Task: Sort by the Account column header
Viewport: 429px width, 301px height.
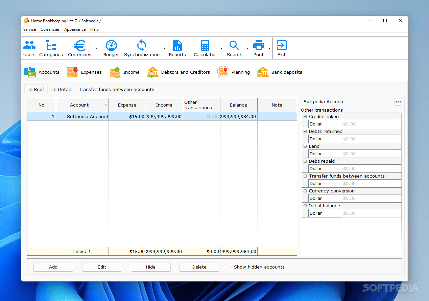Action: (x=82, y=105)
